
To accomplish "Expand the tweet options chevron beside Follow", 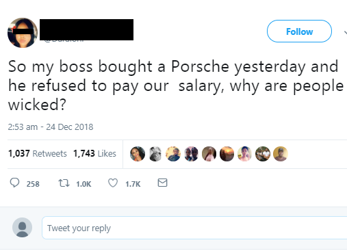I will (x=346, y=33).
